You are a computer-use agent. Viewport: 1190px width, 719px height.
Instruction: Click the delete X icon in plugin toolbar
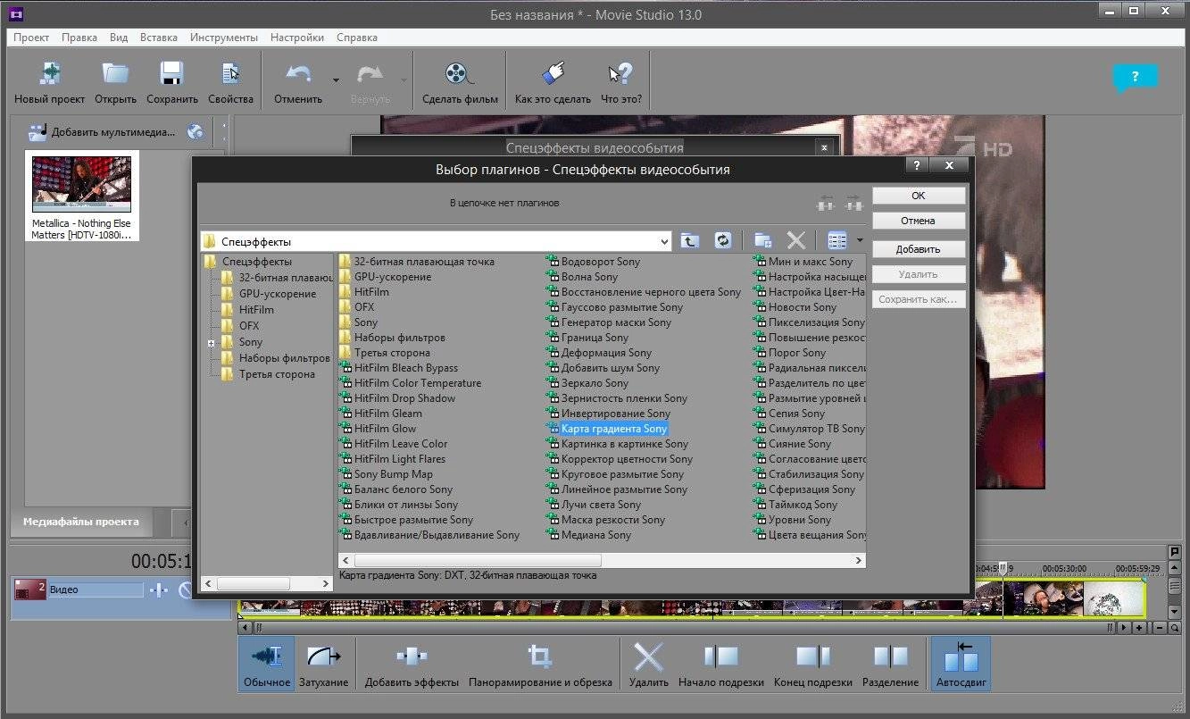pyautogui.click(x=795, y=240)
